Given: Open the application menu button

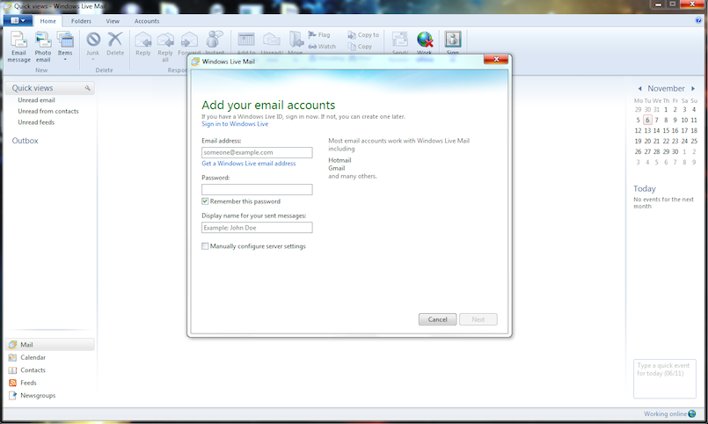Looking at the screenshot, I should point(18,21).
